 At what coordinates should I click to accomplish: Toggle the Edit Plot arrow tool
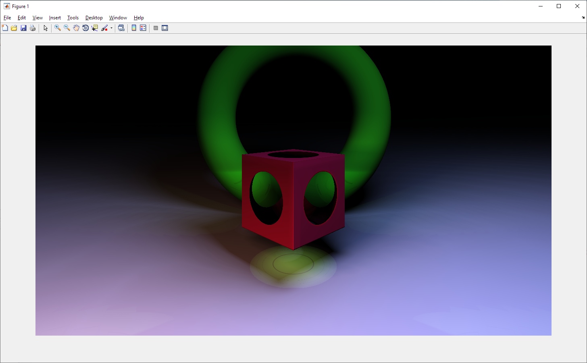click(x=45, y=28)
